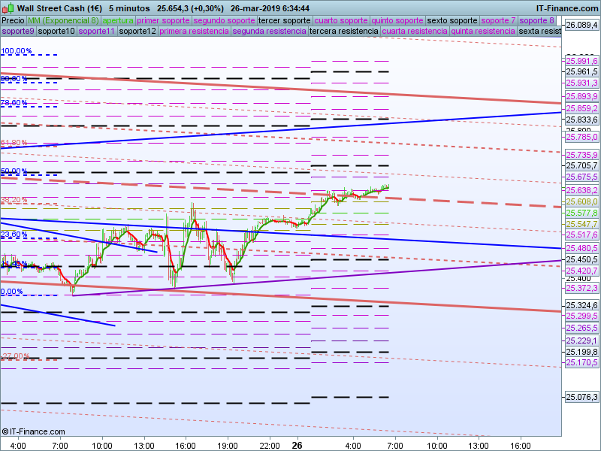Click the 25.638,2 price axis label

click(x=581, y=190)
